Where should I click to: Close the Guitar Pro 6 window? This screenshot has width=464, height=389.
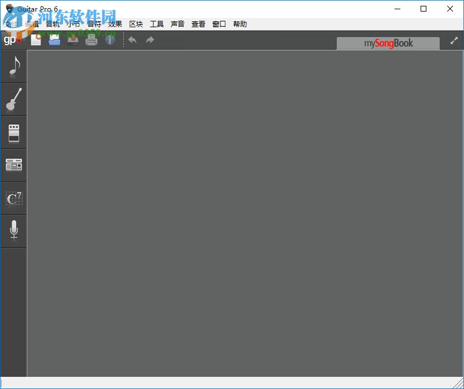[x=450, y=9]
